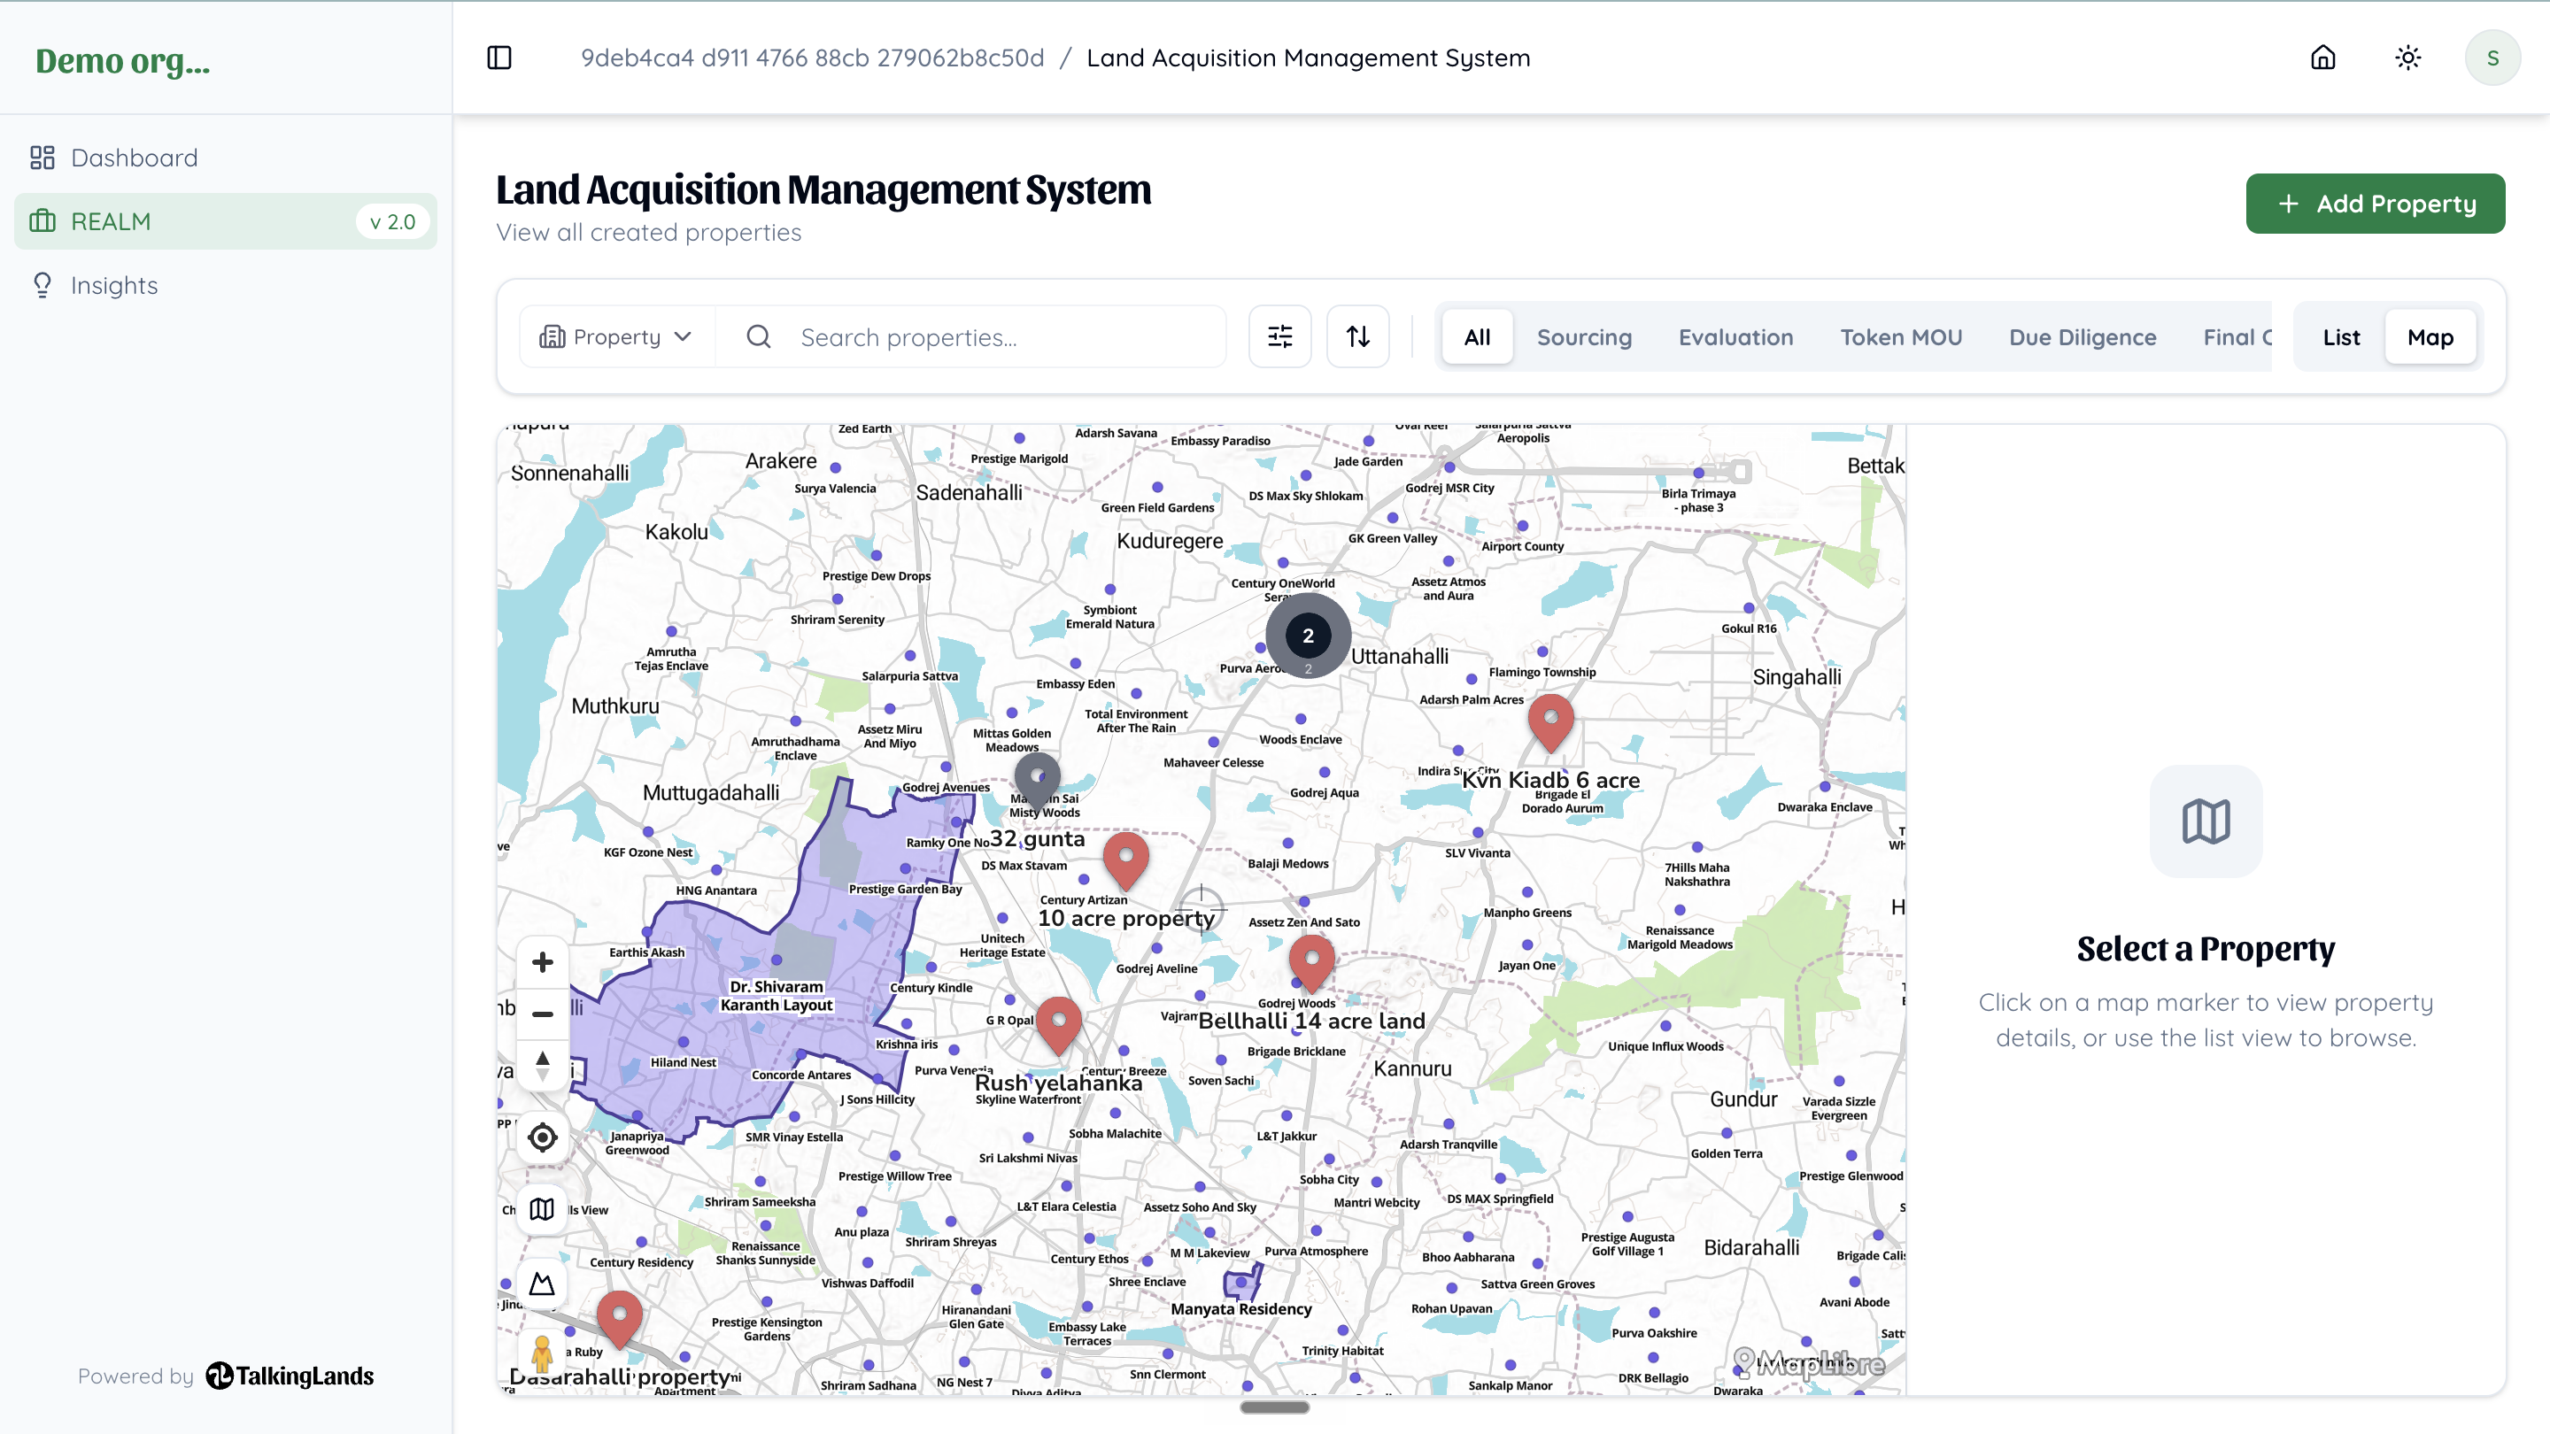Select the 10 acre property marker

click(x=1125, y=860)
